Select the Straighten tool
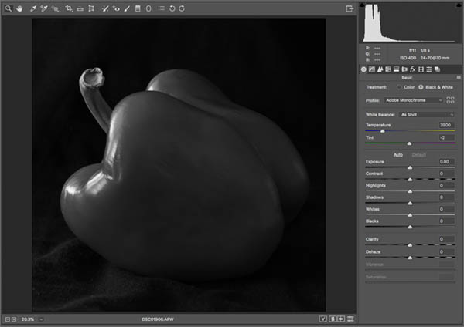Image resolution: width=464 pixels, height=327 pixels. pos(80,8)
